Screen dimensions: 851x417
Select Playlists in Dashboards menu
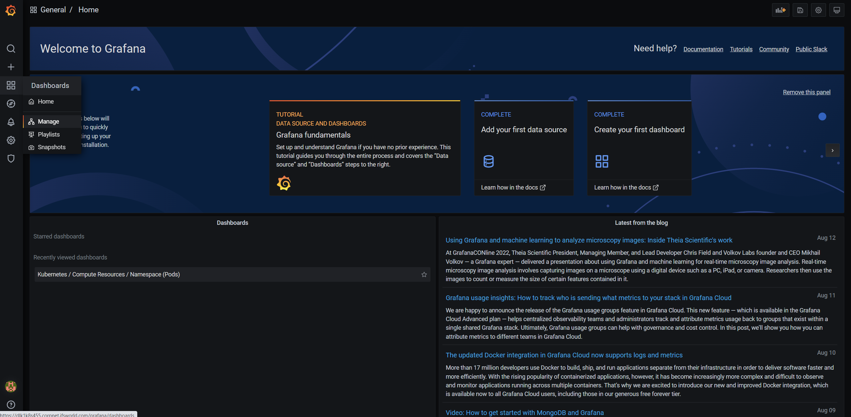(49, 135)
